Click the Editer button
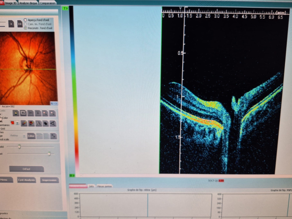Image resolution: width=292 pixels, height=219 pixels. click(31, 136)
